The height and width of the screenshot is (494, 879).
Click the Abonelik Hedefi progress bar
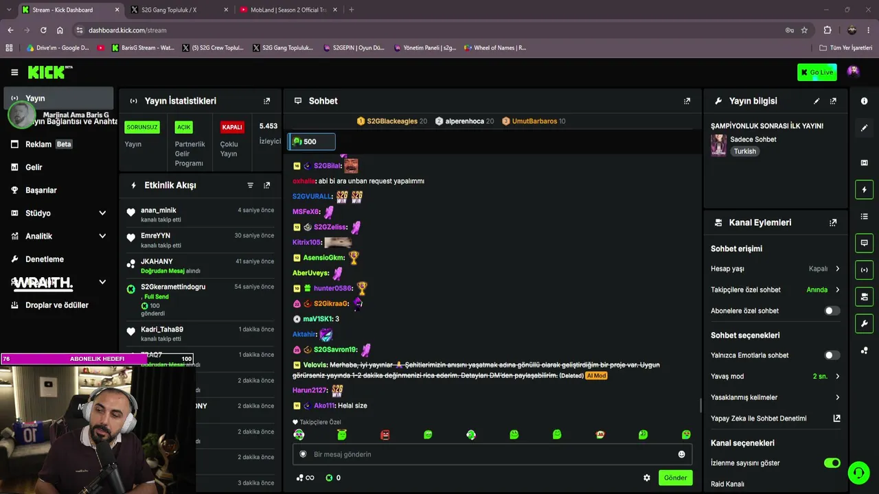point(97,359)
